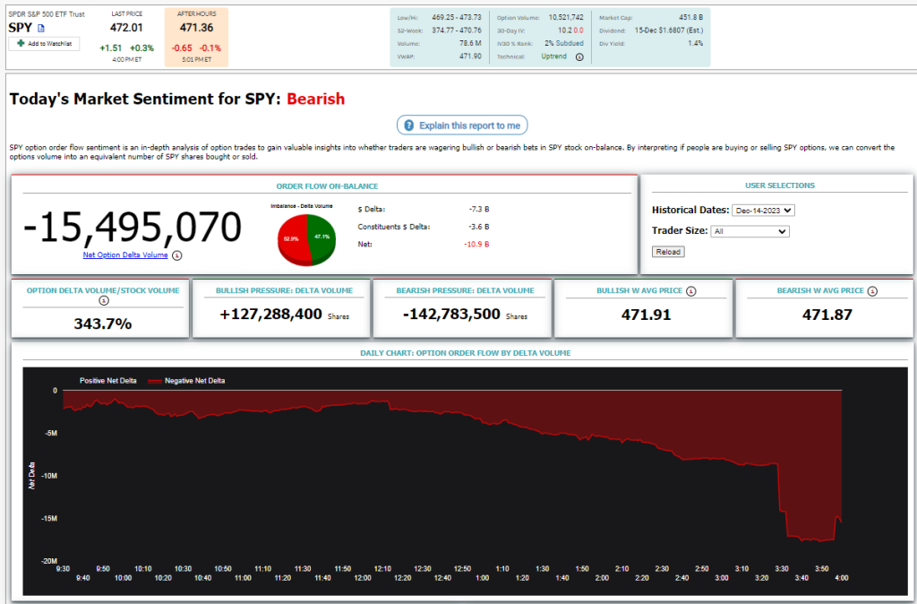Image resolution: width=917 pixels, height=604 pixels.
Task: Click the 471.91 bullish average price
Action: [x=647, y=315]
